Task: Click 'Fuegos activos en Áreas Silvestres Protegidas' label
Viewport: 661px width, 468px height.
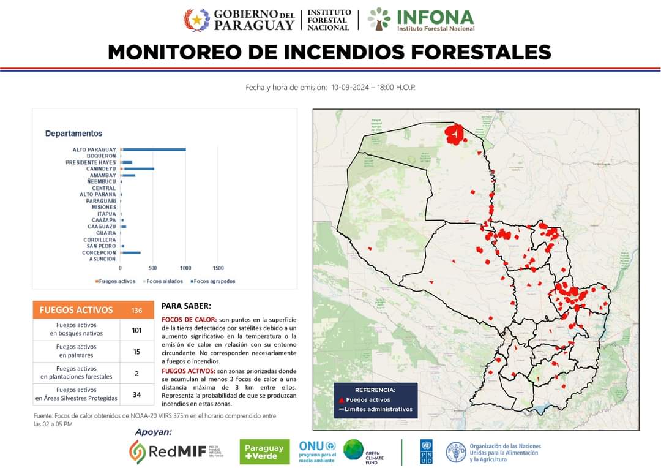Action: (77, 394)
